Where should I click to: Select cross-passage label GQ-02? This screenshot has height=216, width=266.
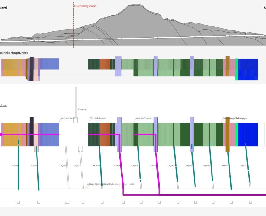point(63,165)
